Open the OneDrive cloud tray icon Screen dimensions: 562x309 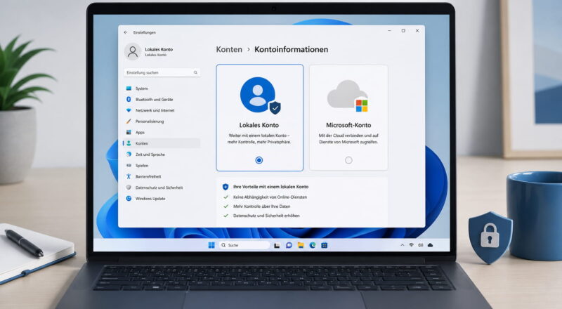(430, 245)
